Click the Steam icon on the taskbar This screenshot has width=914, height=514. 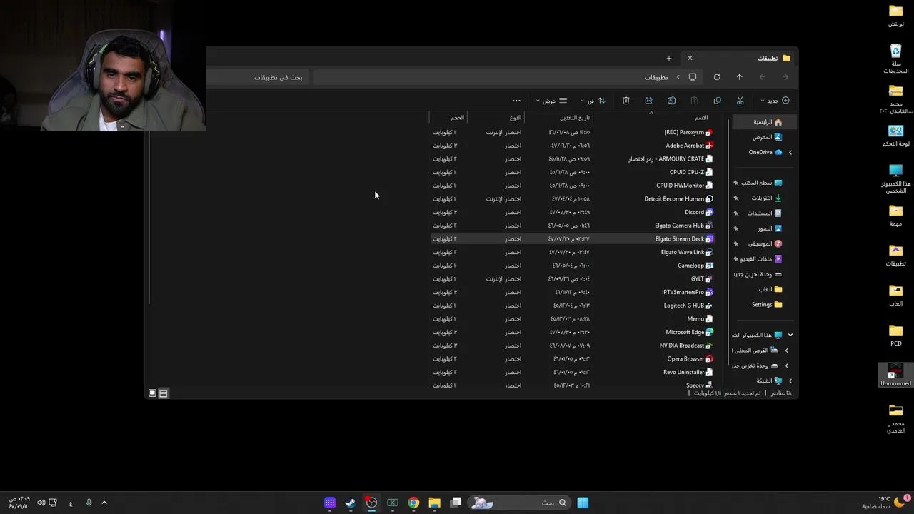(x=350, y=503)
